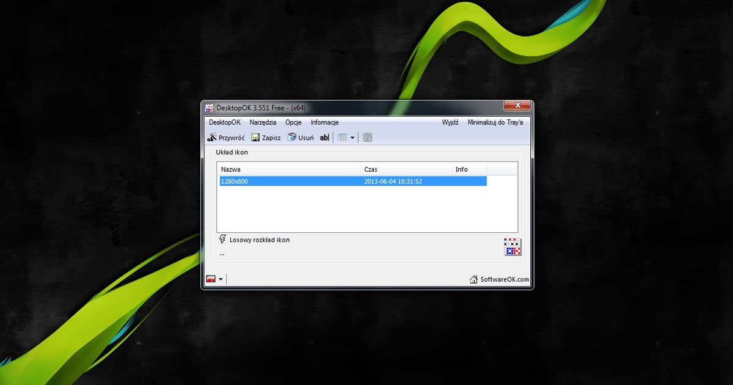Click the Losowy rozkład ikon option
Image resolution: width=733 pixels, height=385 pixels.
click(254, 240)
